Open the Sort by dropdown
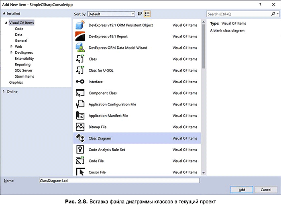This screenshot has height=209, width=281. 111,14
